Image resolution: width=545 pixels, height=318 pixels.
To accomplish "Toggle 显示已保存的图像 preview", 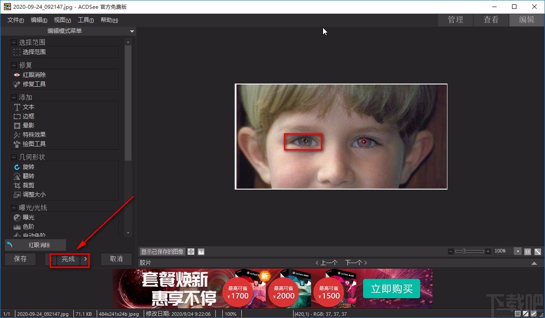I will 162,252.
